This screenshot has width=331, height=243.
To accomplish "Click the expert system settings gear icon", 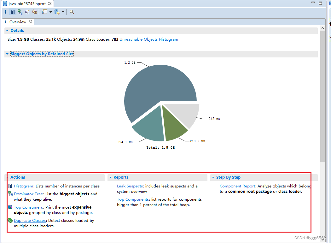I will [x=35, y=12].
